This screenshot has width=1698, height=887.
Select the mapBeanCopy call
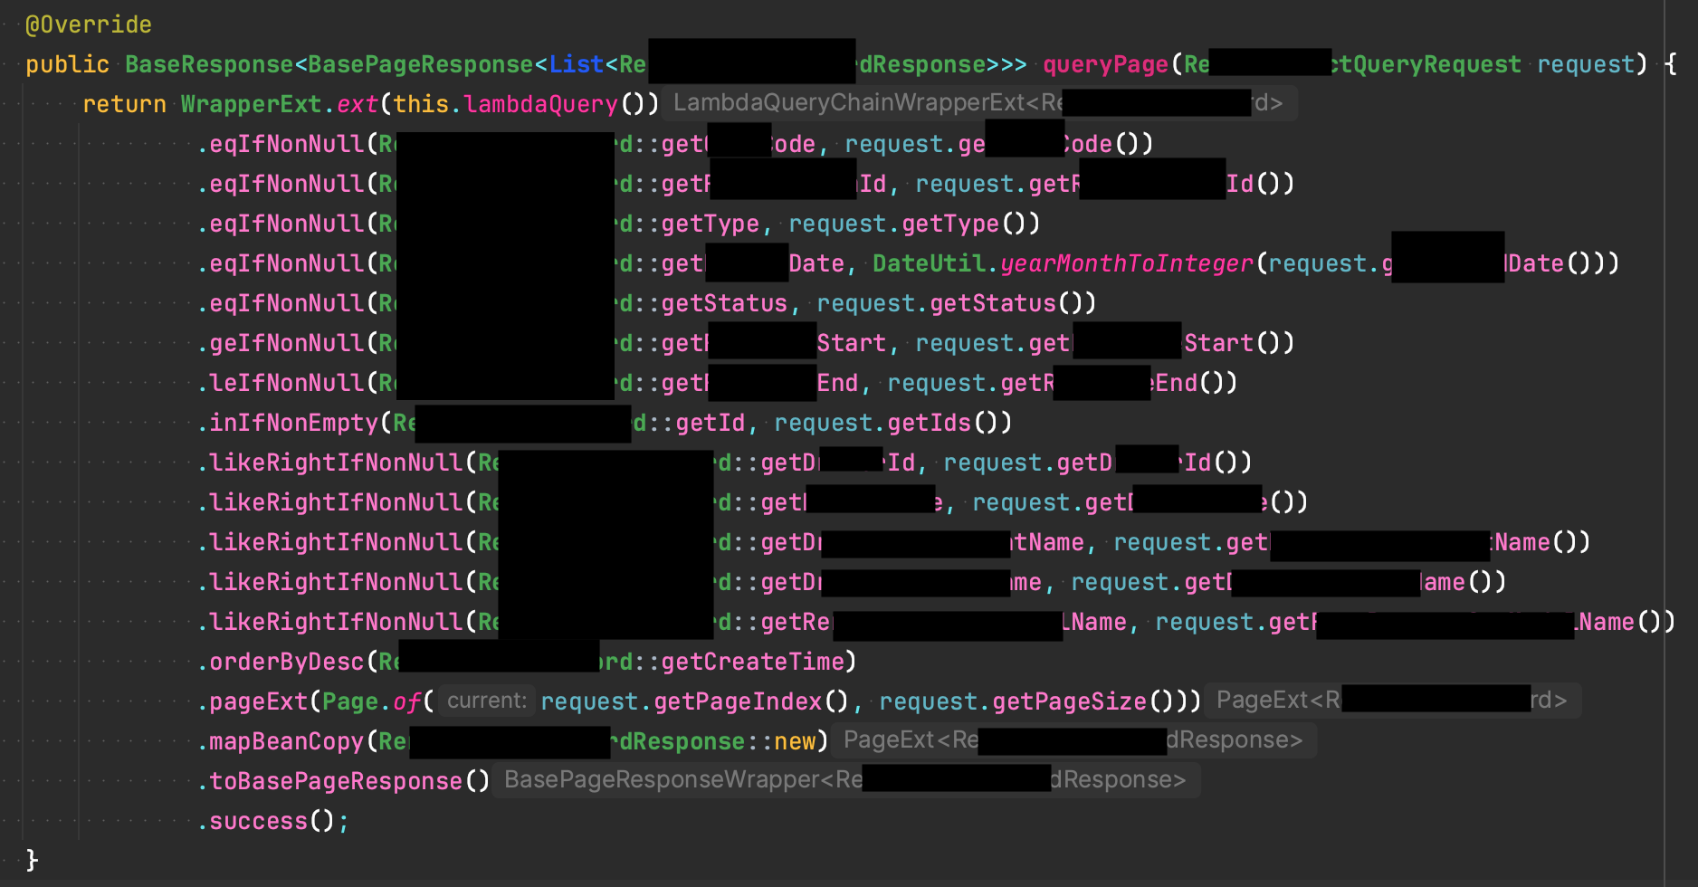click(281, 740)
